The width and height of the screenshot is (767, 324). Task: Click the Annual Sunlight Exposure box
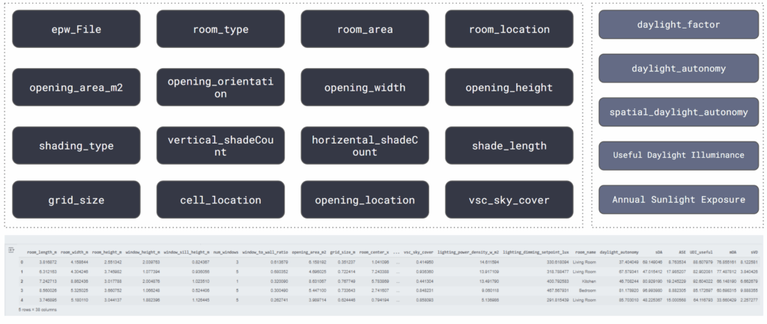[x=679, y=200]
